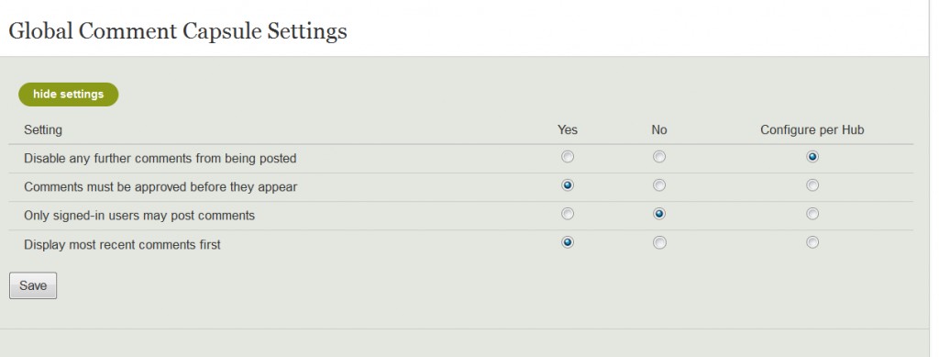
Task: Click the Only signed-in users may post comments label
Action: pos(139,216)
